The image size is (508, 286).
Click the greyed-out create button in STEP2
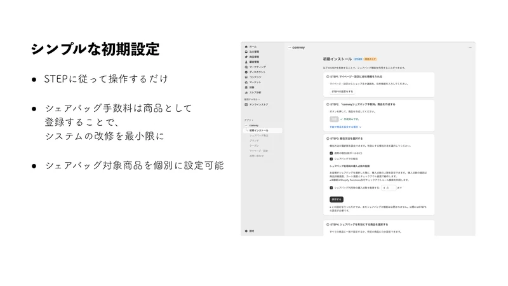pos(334,119)
